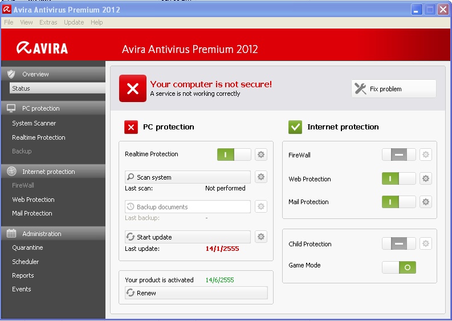The height and width of the screenshot is (321, 452).
Task: Click the Internet protection green checkmark icon
Action: tap(295, 127)
